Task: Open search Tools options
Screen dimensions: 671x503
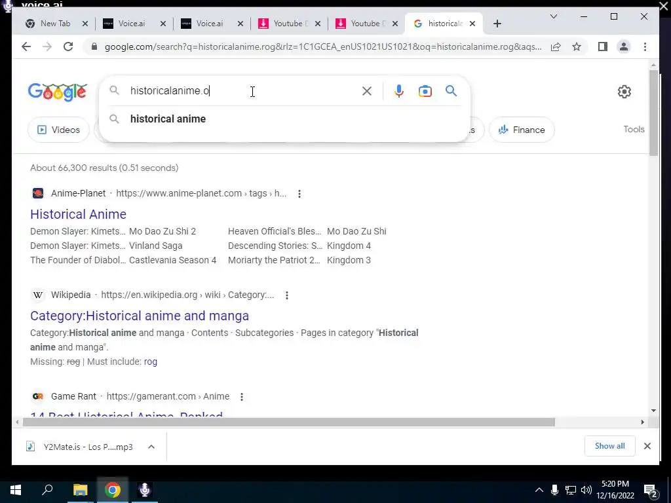Action: [x=634, y=129]
